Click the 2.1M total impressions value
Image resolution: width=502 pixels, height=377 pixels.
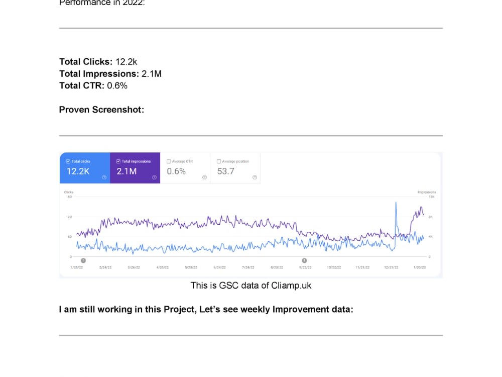(x=127, y=171)
